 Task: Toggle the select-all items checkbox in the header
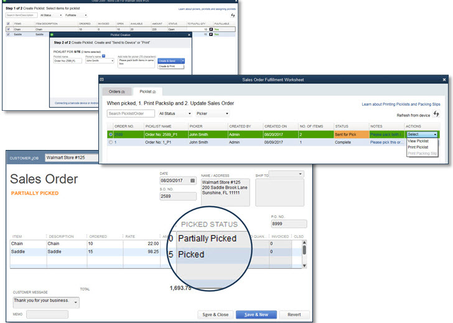(8, 24)
